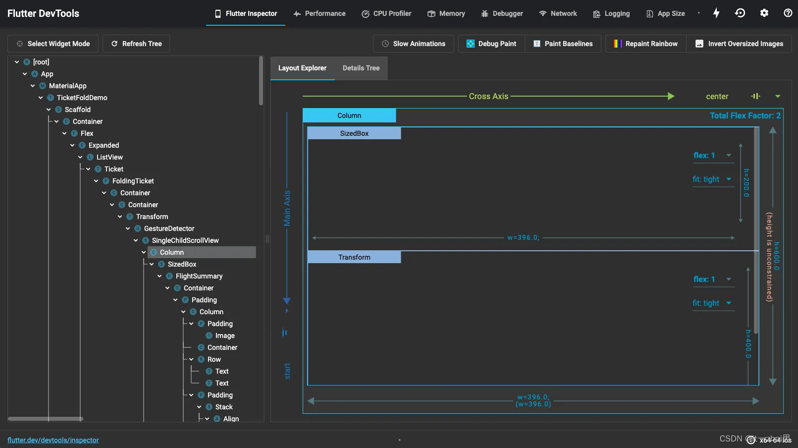
Task: Click the hot reload lightning bolt icon
Action: [x=716, y=13]
